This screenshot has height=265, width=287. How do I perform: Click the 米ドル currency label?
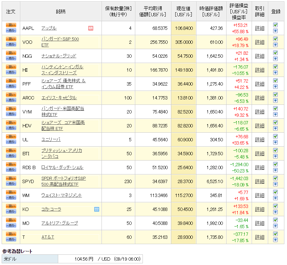pyautogui.click(x=10, y=259)
